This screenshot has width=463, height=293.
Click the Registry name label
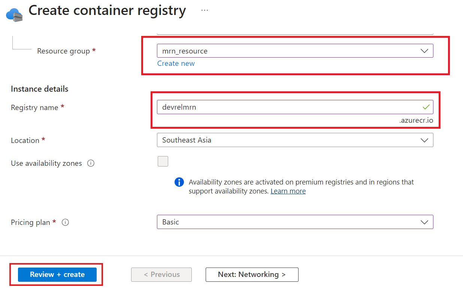coord(34,107)
